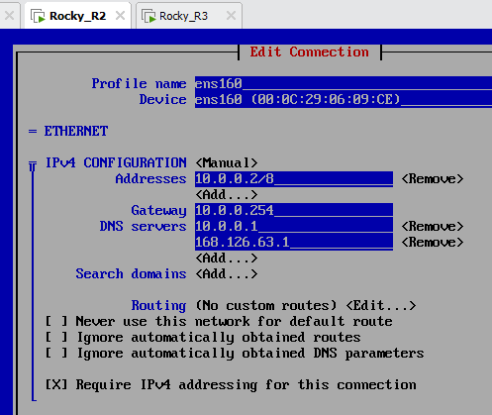Switch to the Rocky_R2 VM tab

[77, 16]
